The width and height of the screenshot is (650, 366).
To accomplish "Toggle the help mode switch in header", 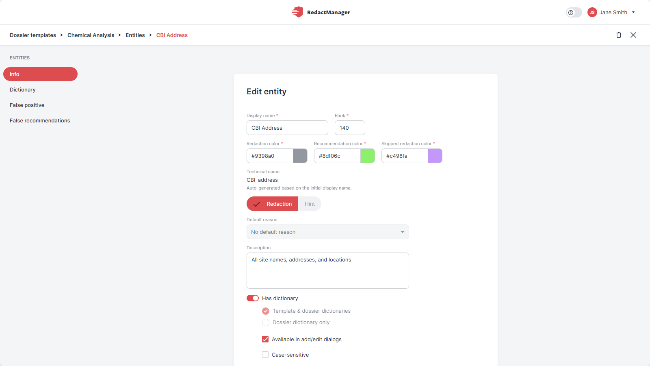I will coord(574,13).
